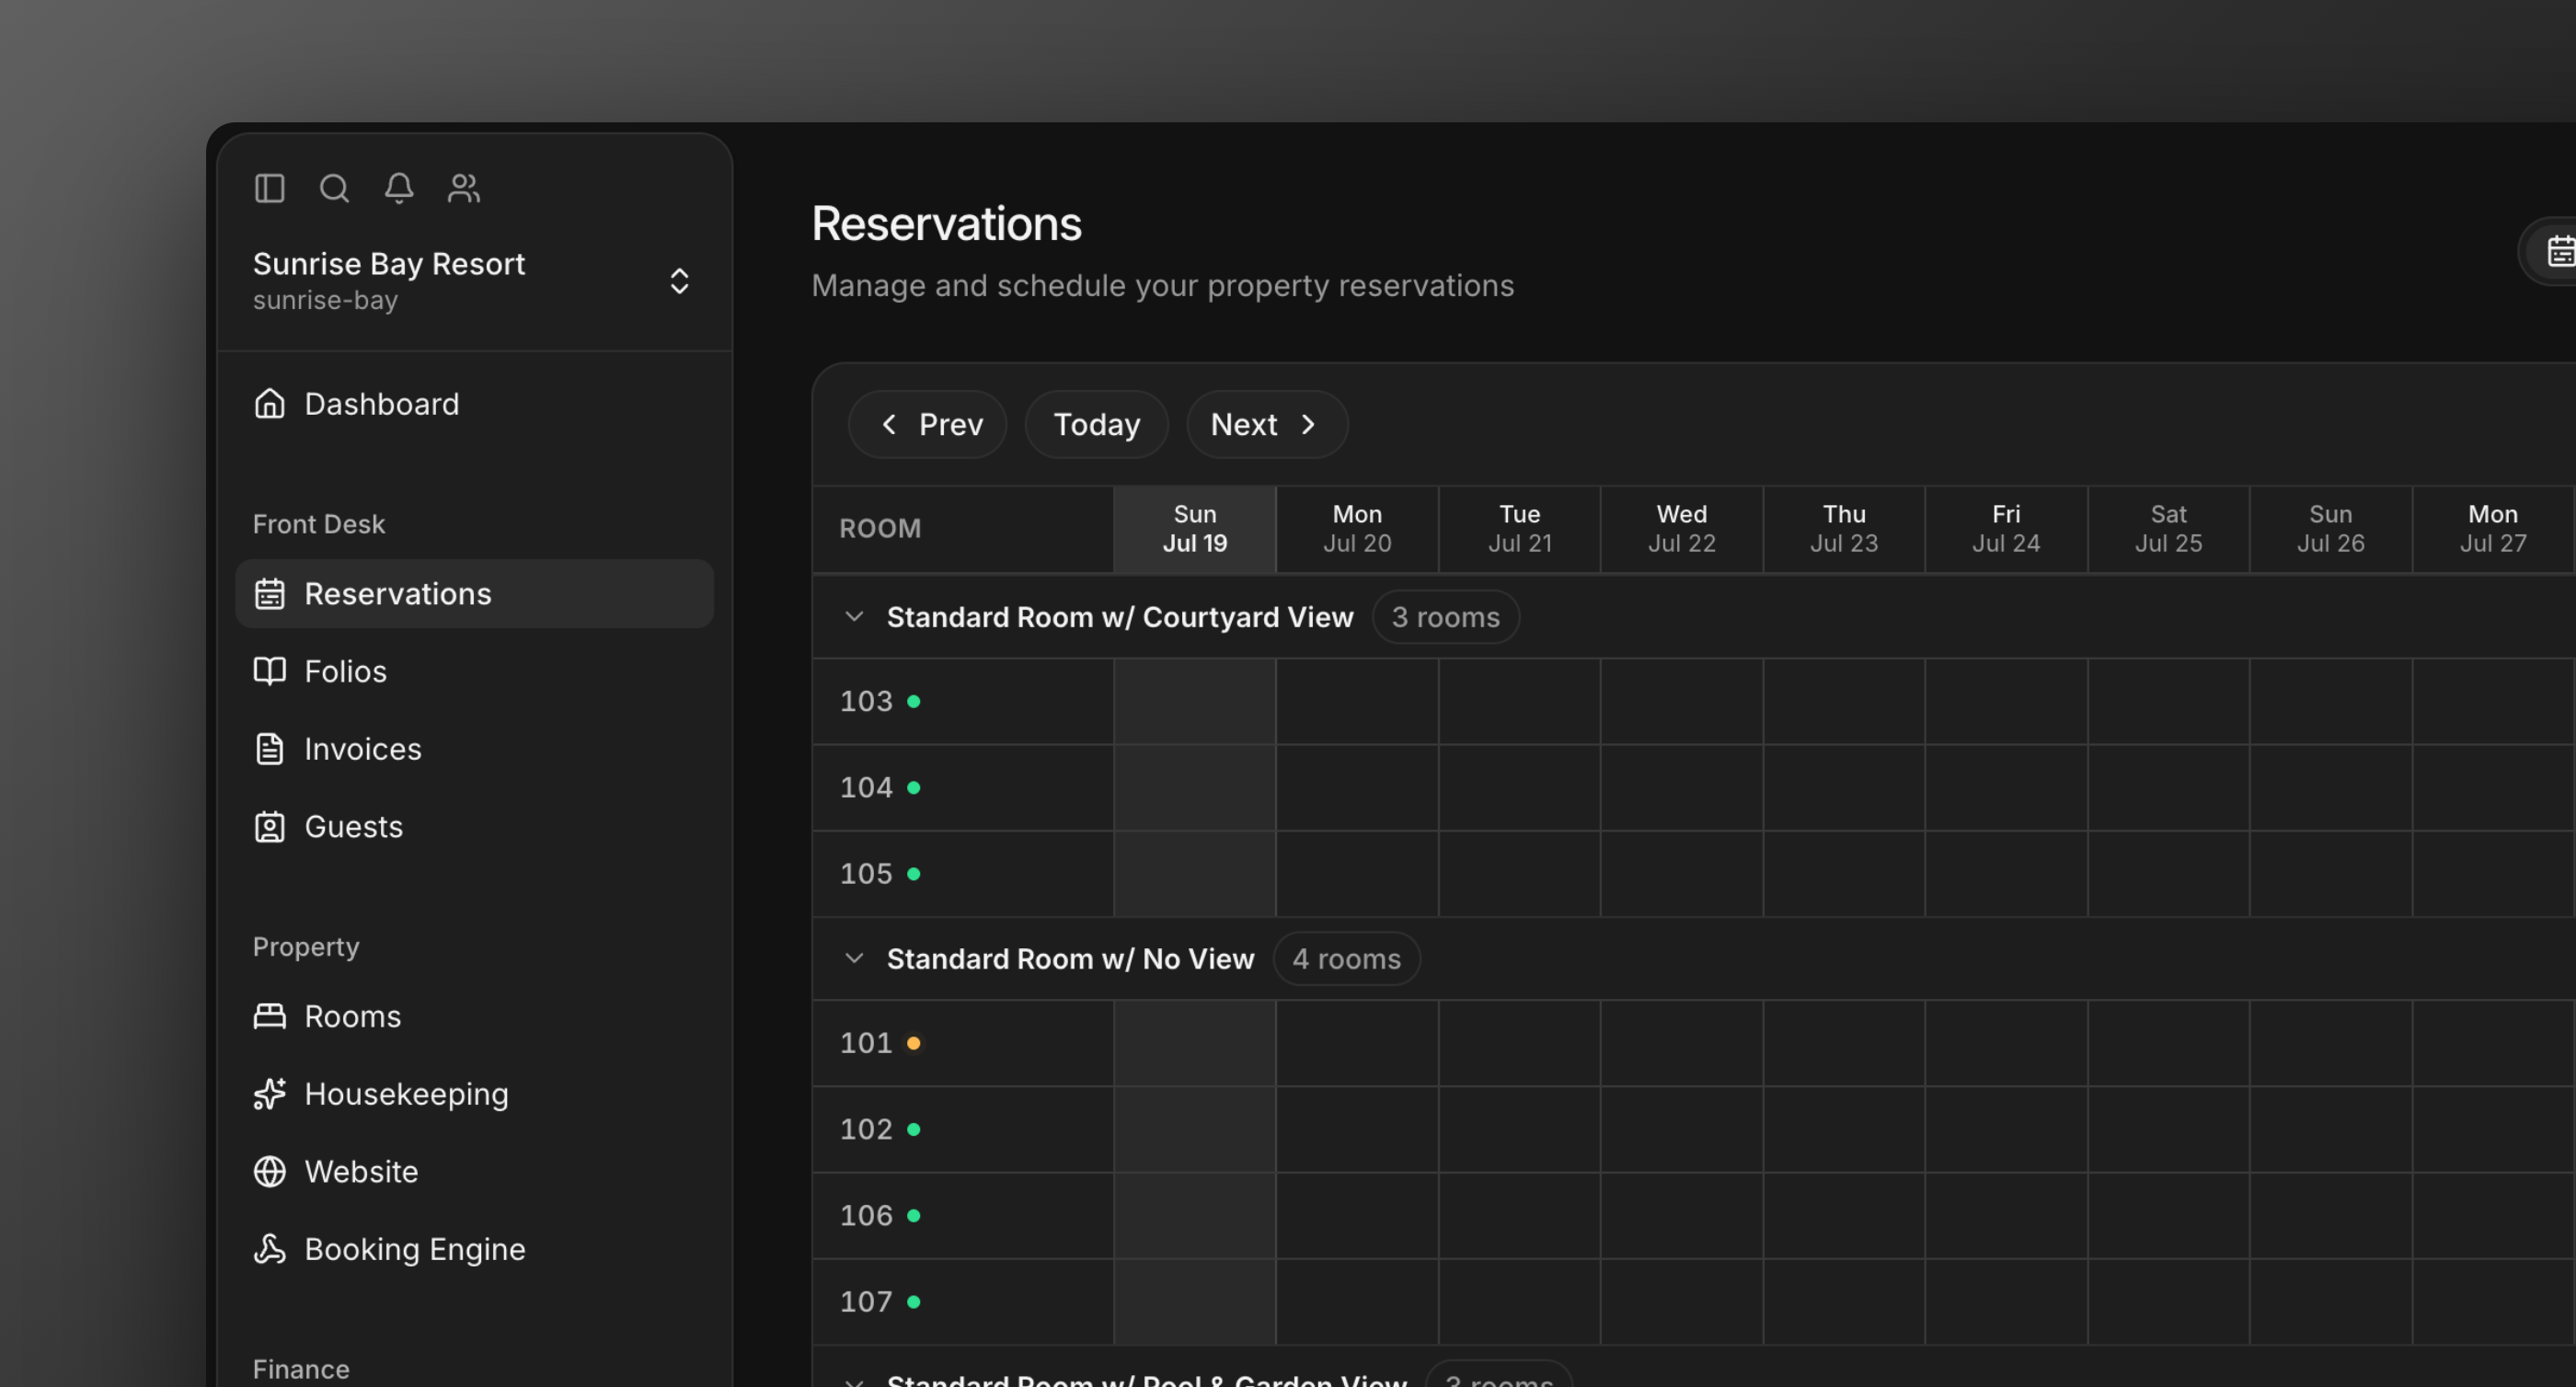Viewport: 2576px width, 1387px height.
Task: Open Housekeeping
Action: pyautogui.click(x=474, y=1094)
